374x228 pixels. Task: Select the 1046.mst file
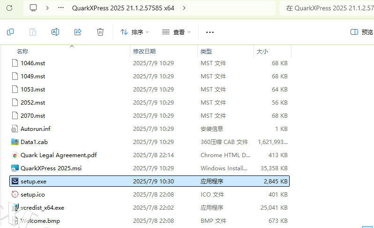tap(33, 63)
